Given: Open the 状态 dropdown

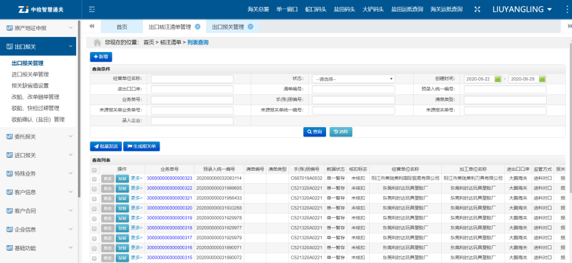Looking at the screenshot, I should coord(353,79).
